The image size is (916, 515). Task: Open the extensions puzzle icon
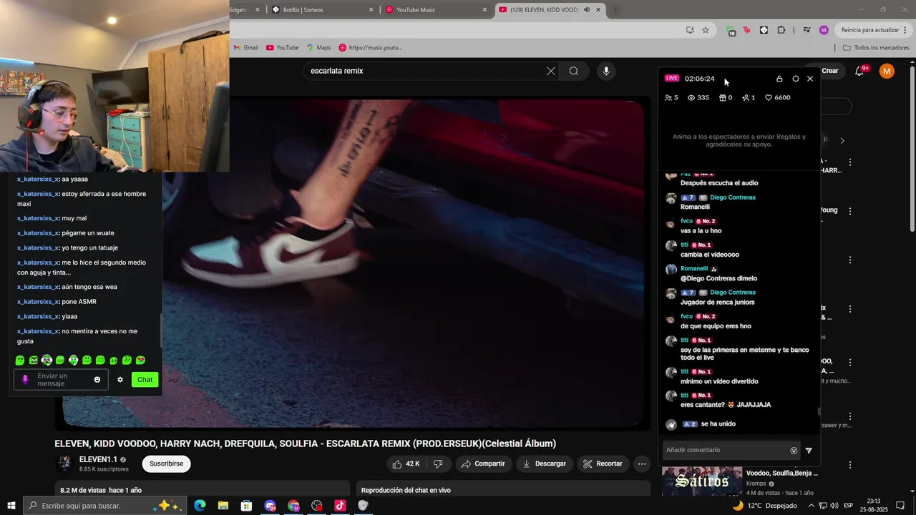[x=781, y=30]
